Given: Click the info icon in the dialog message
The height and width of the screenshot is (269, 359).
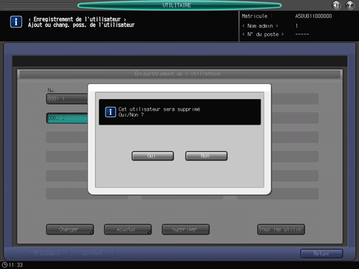Looking at the screenshot, I should pos(110,112).
